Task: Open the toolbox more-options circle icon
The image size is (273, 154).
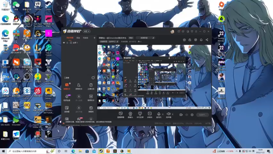Action: pos(93,78)
